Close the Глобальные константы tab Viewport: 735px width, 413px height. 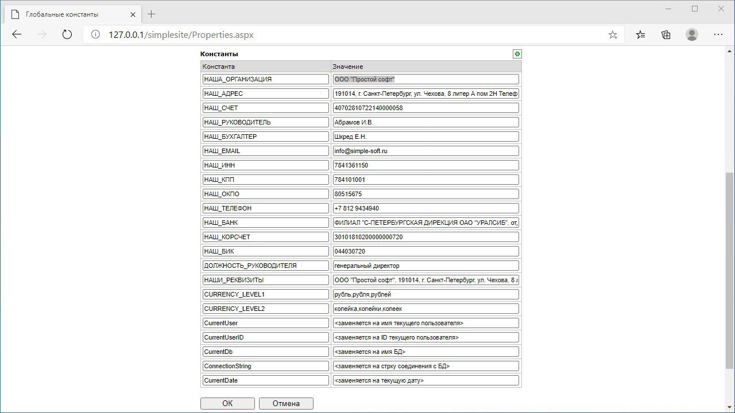tap(133, 14)
